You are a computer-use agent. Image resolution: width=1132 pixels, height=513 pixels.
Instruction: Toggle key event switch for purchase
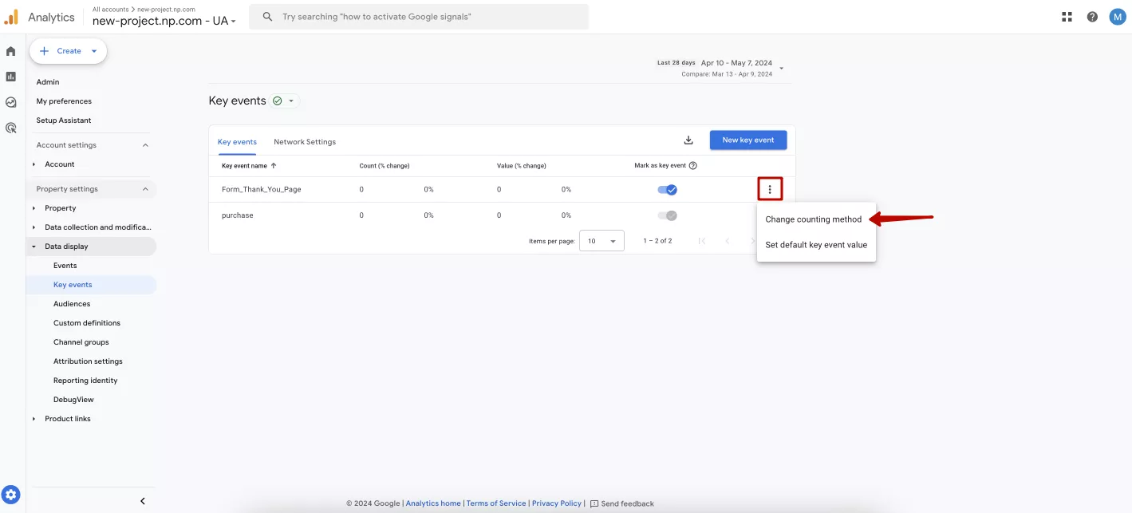[x=667, y=215]
